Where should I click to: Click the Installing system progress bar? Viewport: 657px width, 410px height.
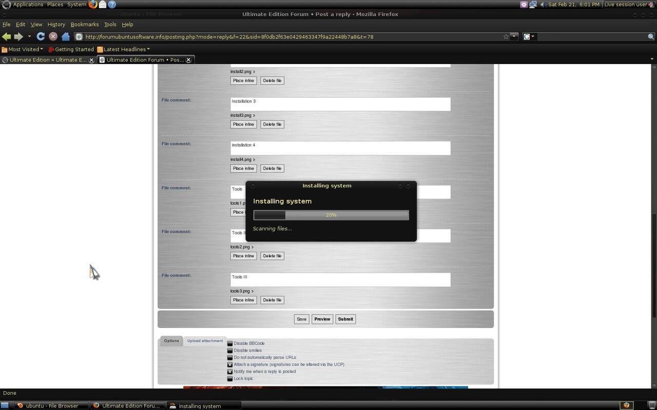click(x=331, y=215)
